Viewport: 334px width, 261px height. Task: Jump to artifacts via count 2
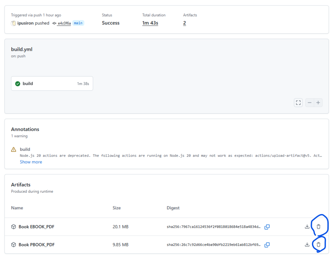(x=185, y=23)
